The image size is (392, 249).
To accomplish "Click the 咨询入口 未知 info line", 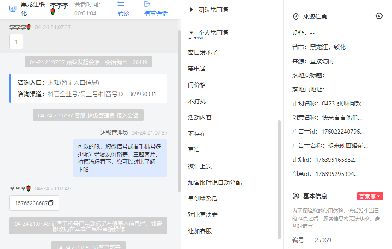I will (58, 83).
